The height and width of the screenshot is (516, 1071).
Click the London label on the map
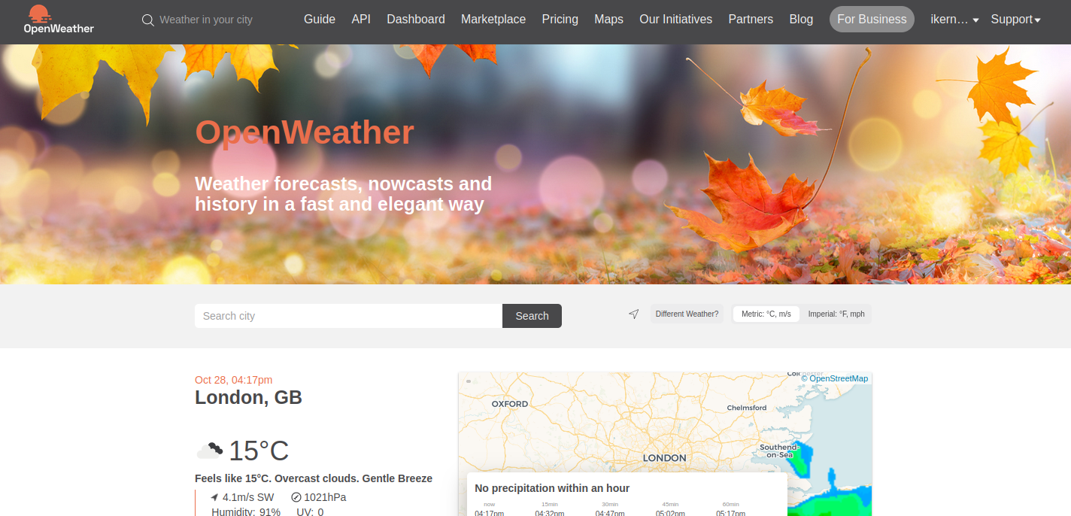pyautogui.click(x=664, y=457)
